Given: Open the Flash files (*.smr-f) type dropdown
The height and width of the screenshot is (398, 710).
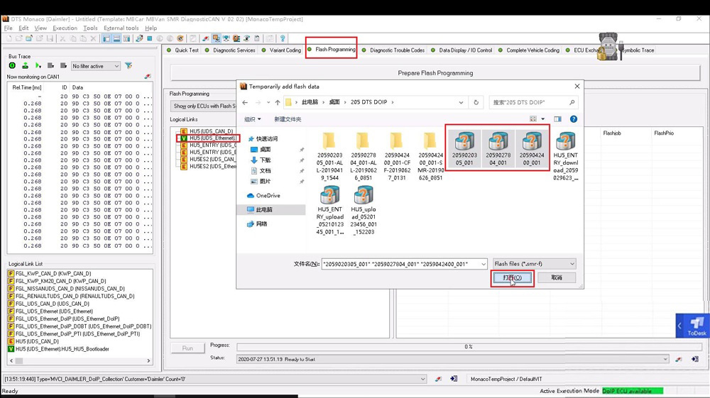Looking at the screenshot, I should tap(535, 264).
